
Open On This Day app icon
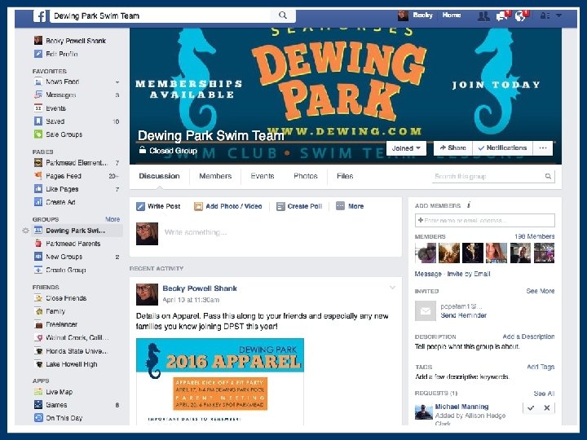pos(38,418)
